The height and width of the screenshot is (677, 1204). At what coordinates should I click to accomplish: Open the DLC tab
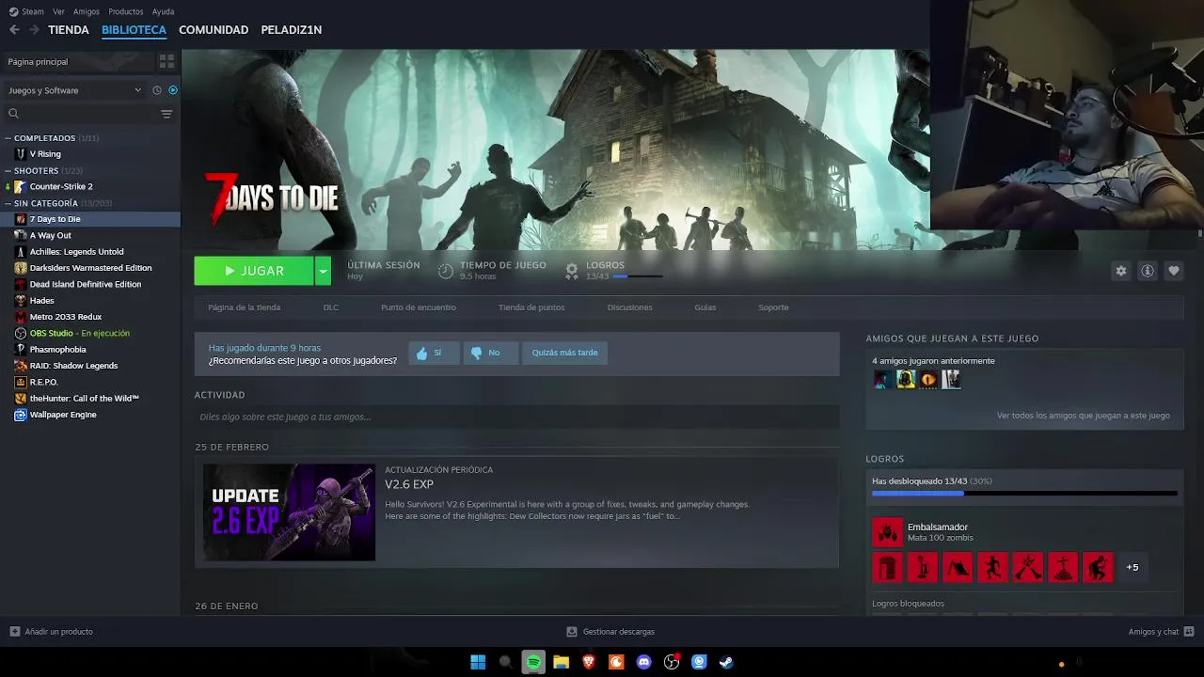[331, 307]
